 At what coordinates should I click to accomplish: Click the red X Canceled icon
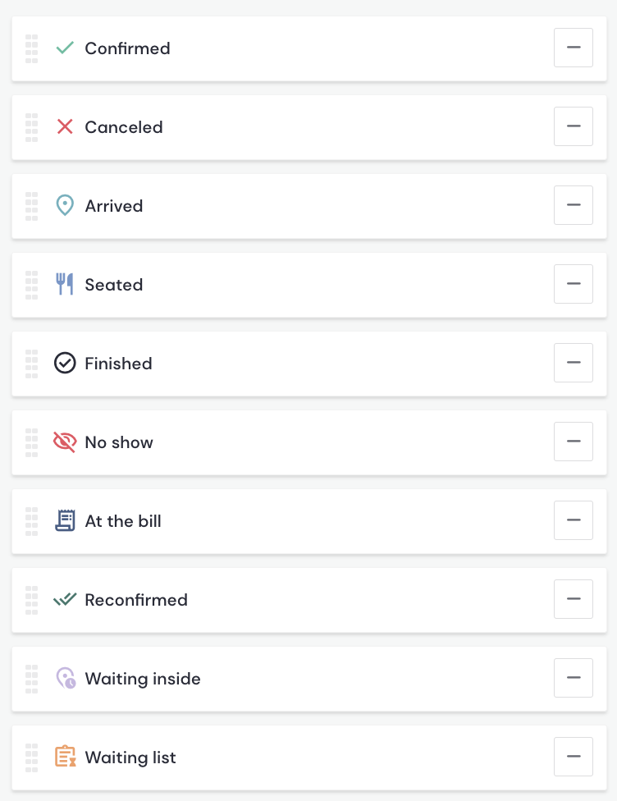coord(65,127)
